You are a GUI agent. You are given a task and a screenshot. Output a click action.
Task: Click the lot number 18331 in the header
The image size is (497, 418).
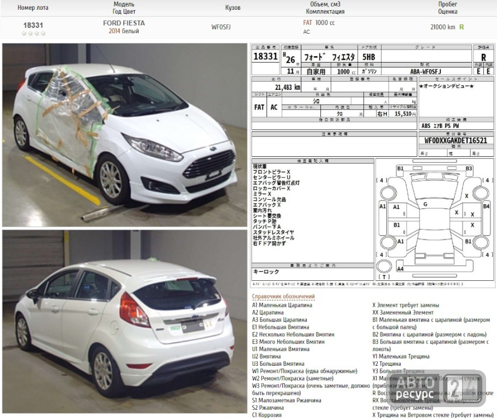(33, 26)
